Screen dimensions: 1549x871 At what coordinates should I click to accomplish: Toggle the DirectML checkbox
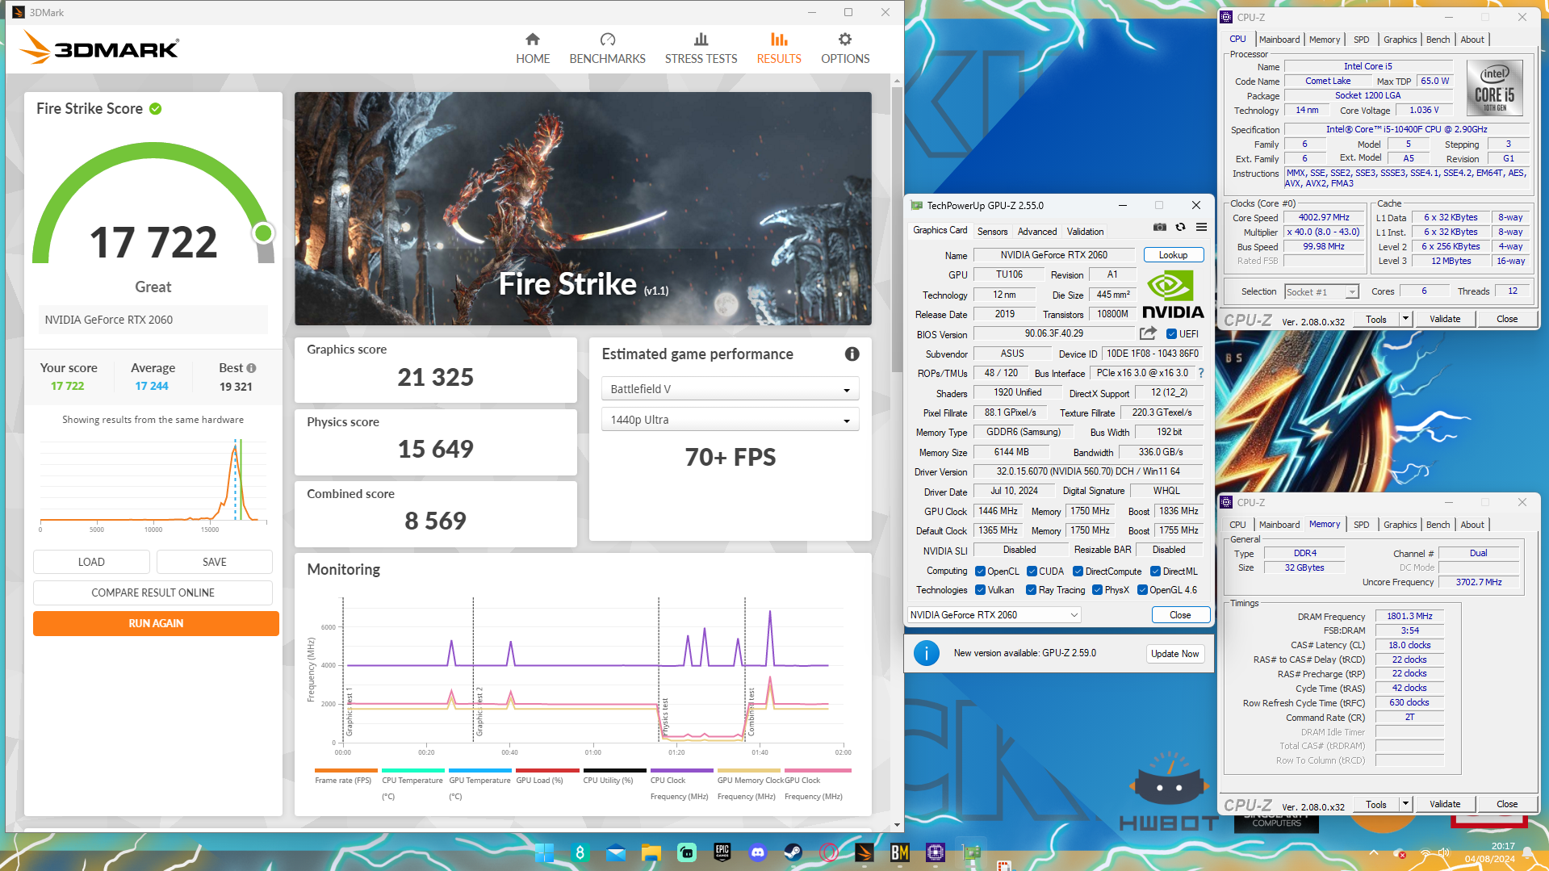[x=1155, y=572]
